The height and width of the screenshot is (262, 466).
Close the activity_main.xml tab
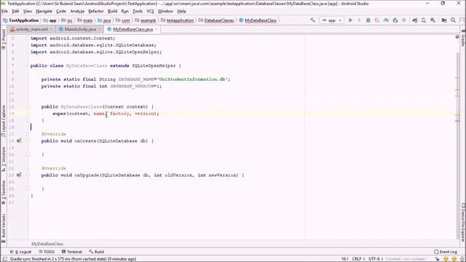coord(51,29)
